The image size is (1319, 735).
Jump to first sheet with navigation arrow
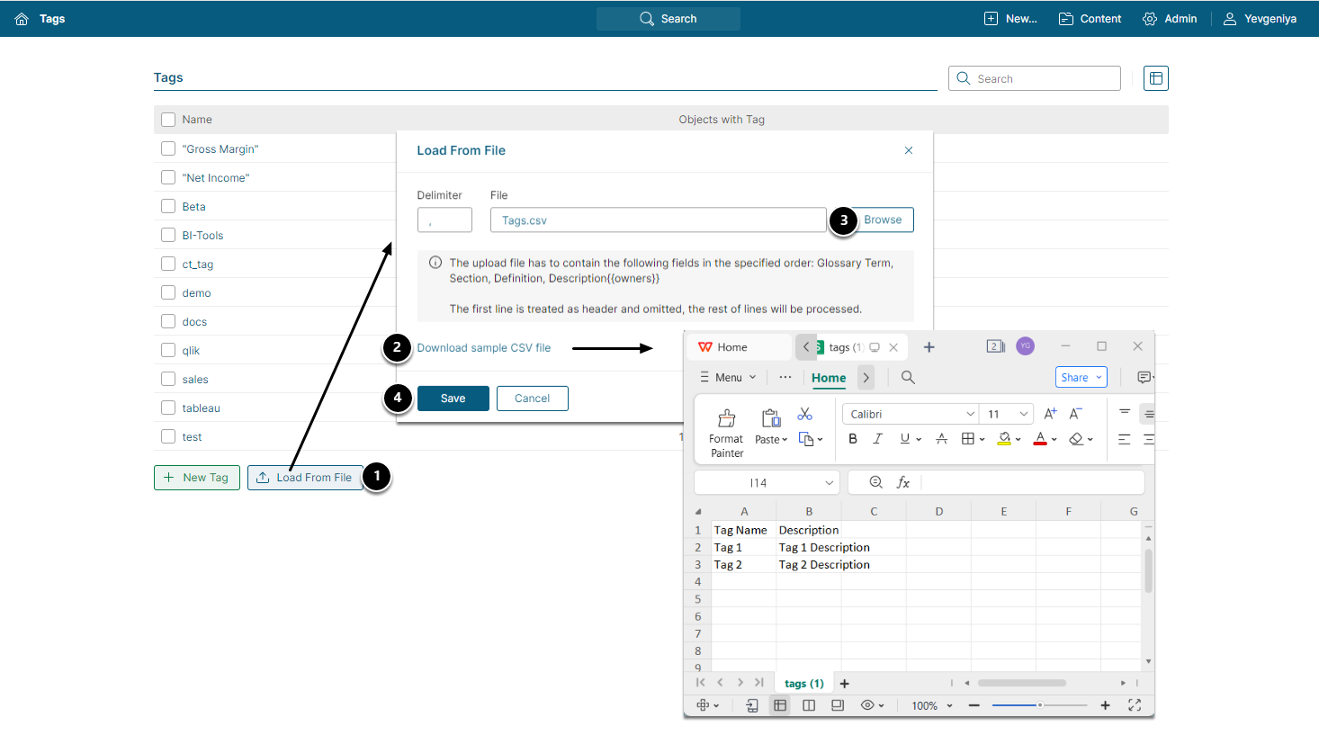[701, 683]
